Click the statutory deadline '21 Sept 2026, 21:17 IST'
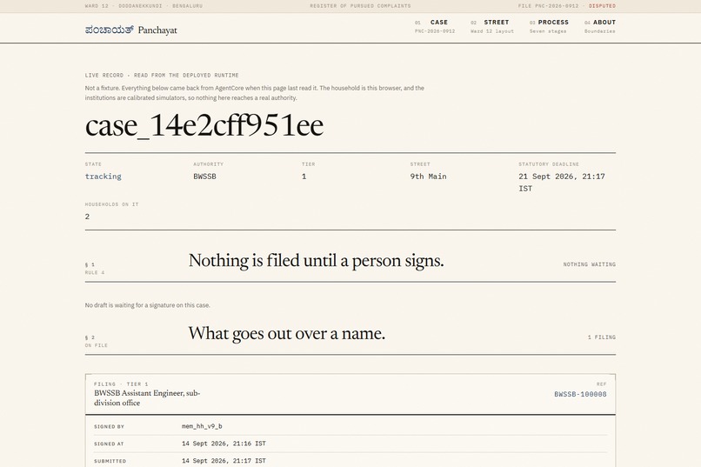 tap(562, 183)
